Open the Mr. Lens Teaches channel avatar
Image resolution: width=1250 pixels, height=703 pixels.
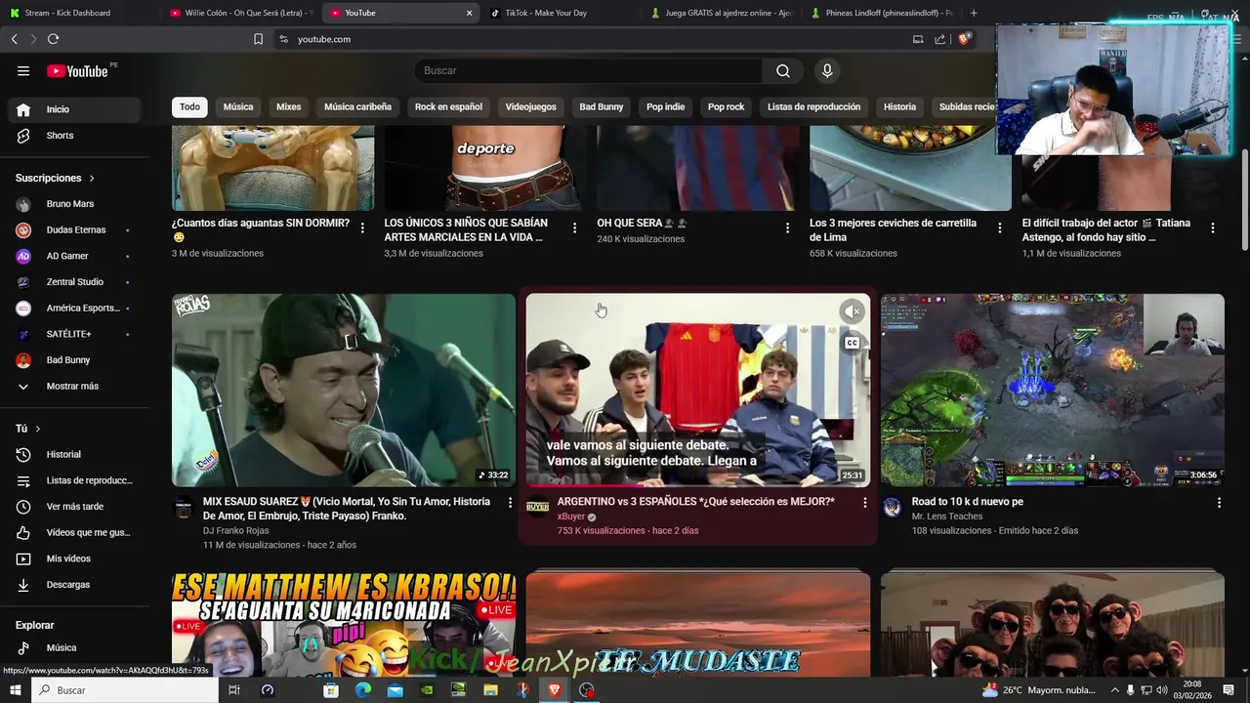point(892,507)
